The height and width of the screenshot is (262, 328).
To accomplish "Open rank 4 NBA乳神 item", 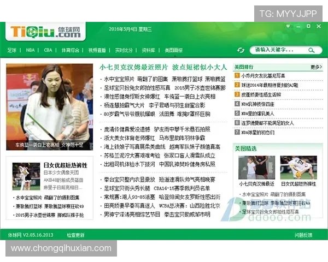I will (257, 104).
